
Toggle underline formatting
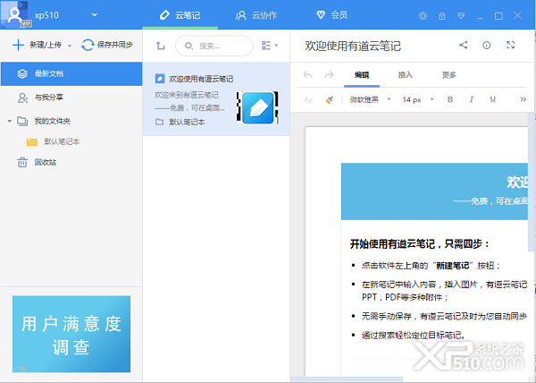click(492, 99)
